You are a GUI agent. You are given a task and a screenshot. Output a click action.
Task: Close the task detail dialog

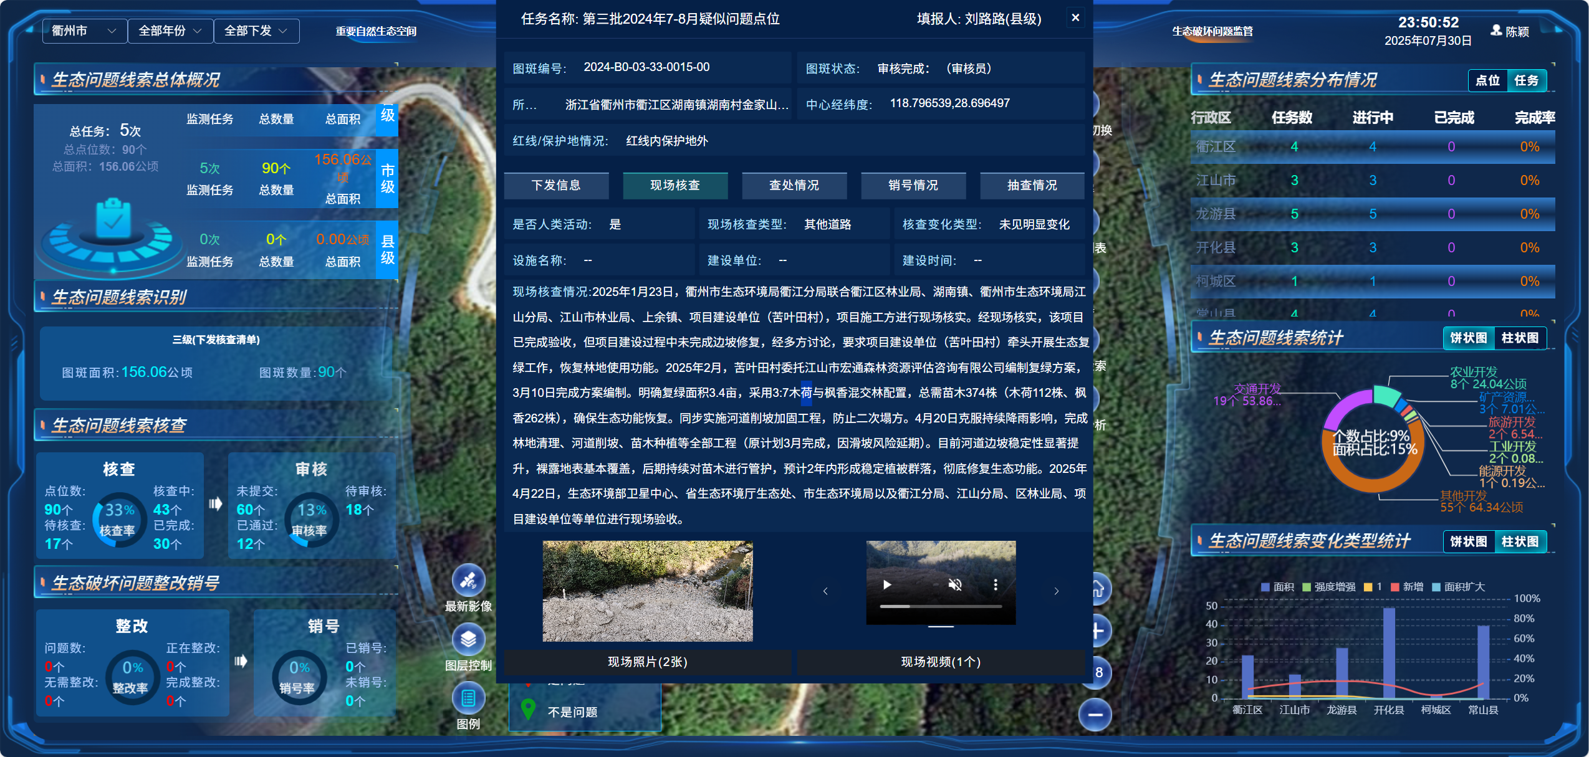[x=1075, y=18]
